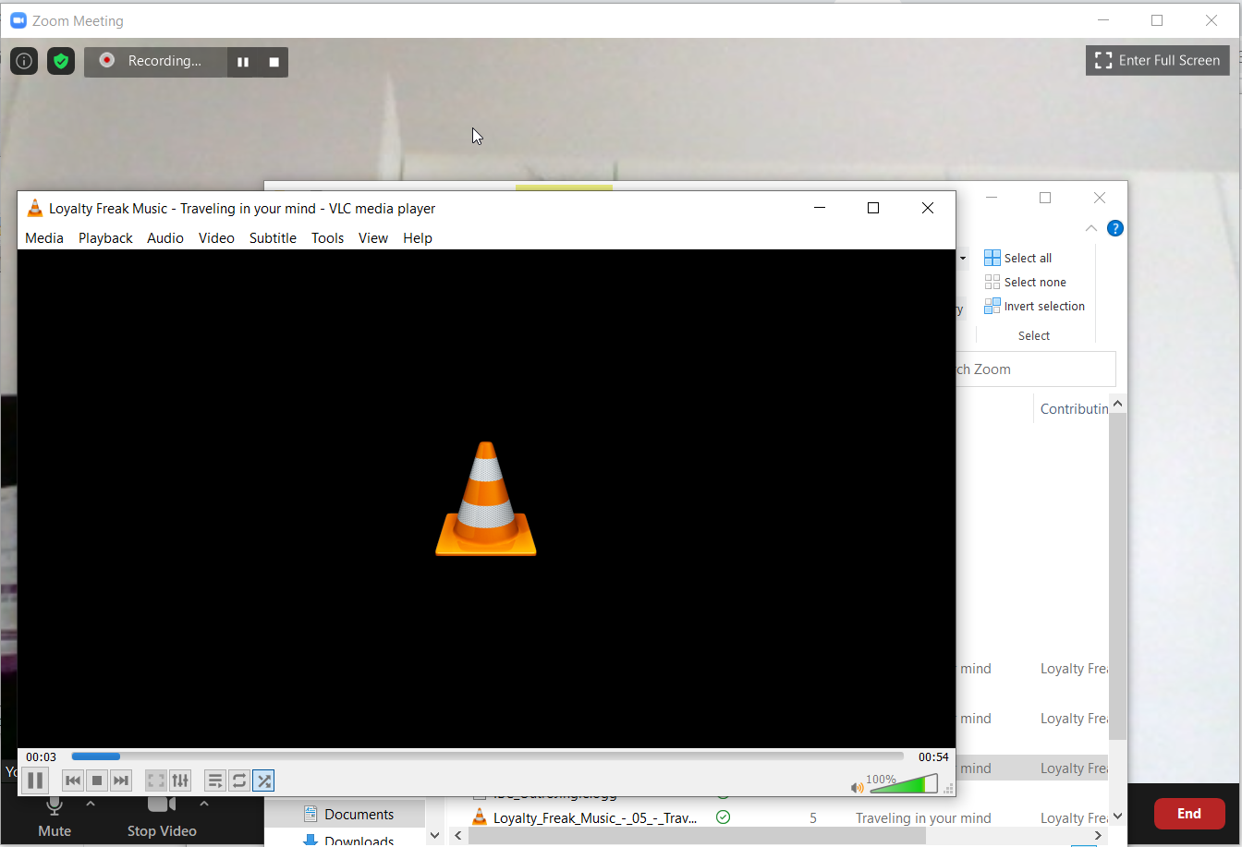Show the VLC playlist

click(x=214, y=780)
